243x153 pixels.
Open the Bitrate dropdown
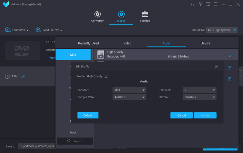[200, 97]
